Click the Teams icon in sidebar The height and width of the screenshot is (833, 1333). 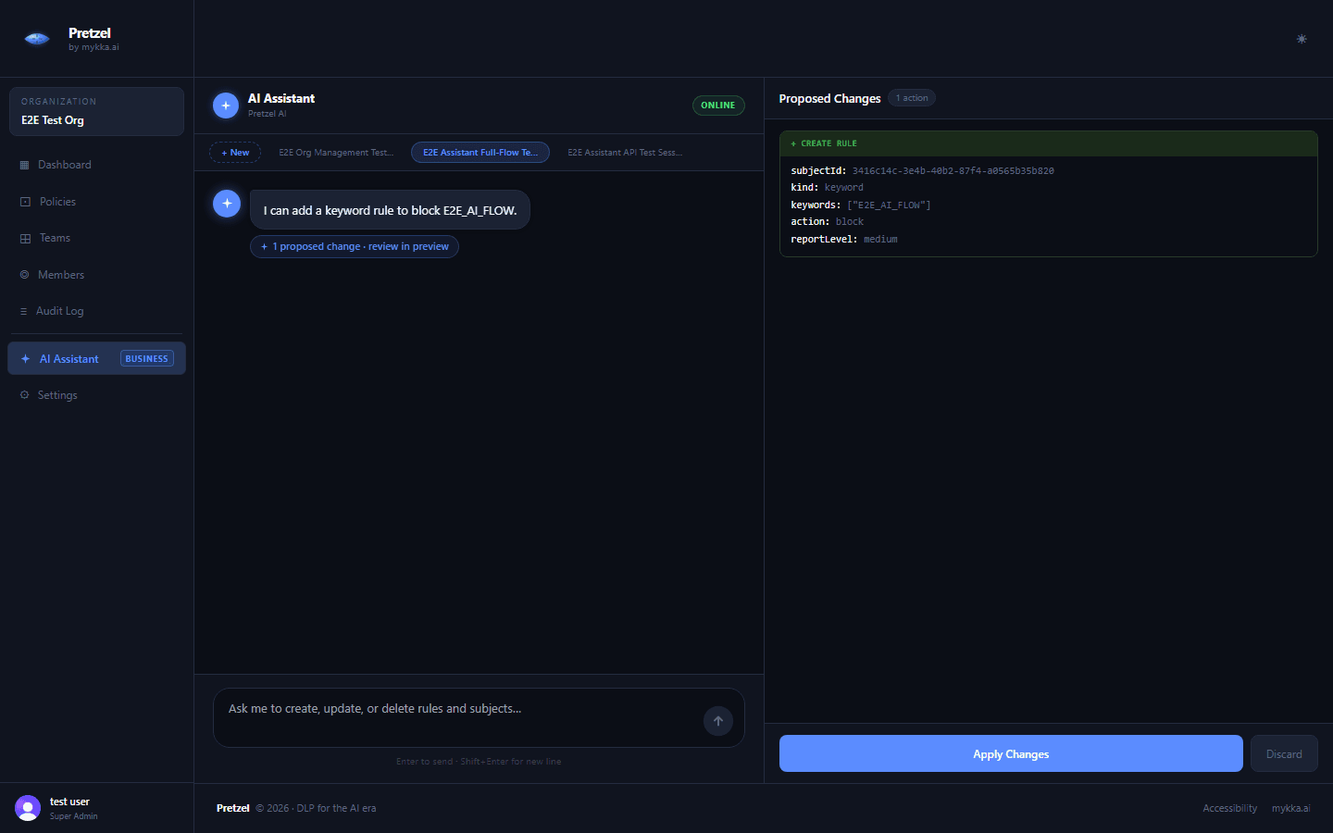coord(25,238)
